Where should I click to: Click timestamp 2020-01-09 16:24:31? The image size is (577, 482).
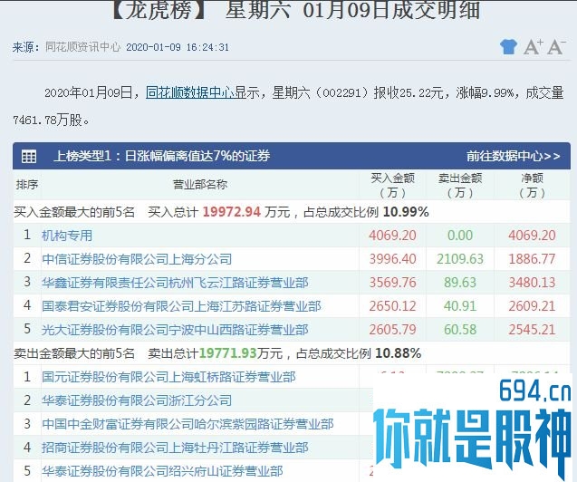[178, 47]
